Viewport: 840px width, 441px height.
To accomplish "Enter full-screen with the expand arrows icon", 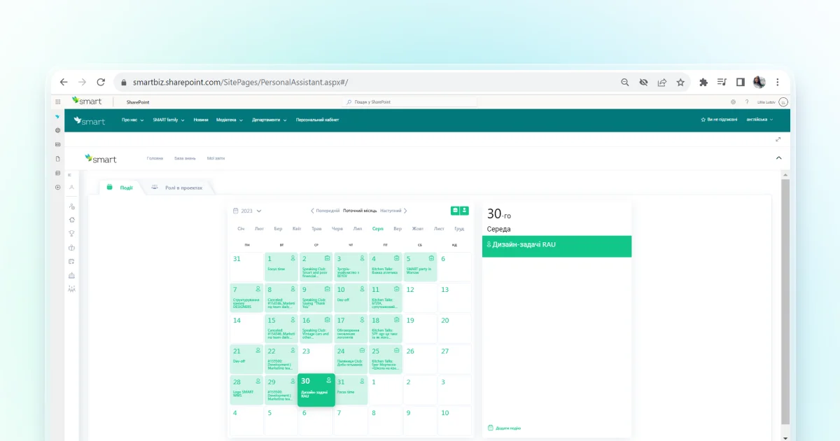I will [778, 139].
